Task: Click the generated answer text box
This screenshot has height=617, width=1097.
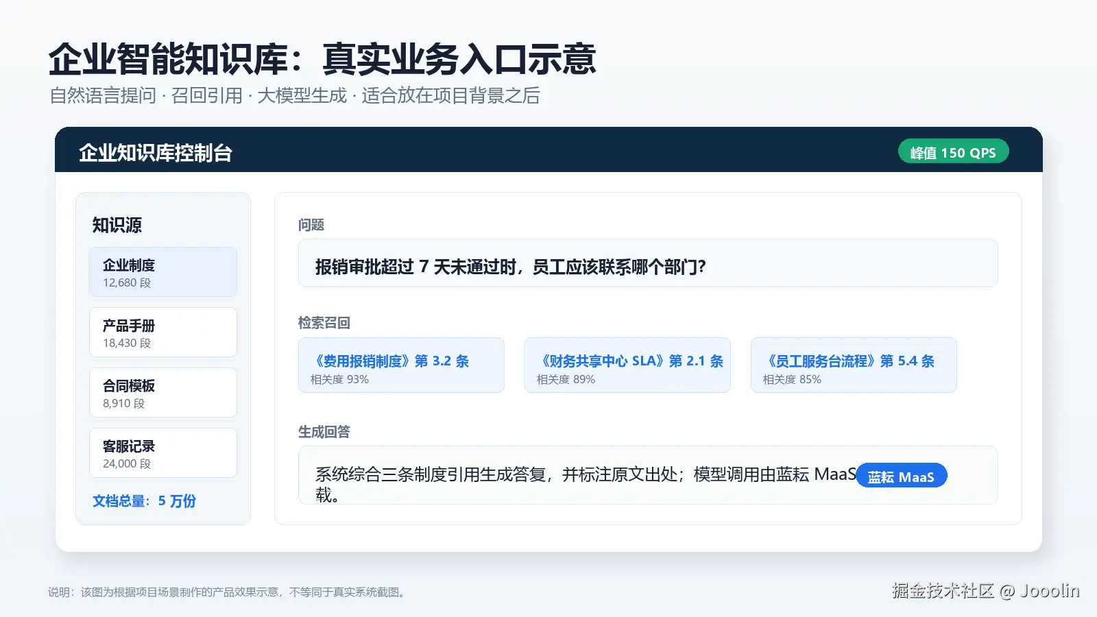Action: point(648,475)
